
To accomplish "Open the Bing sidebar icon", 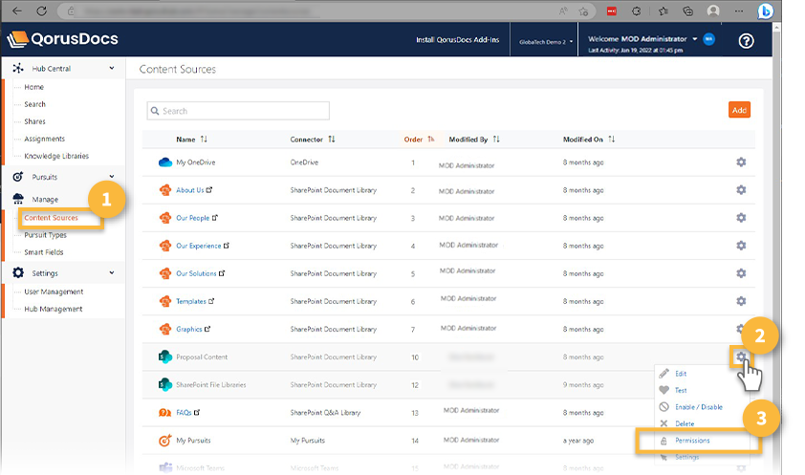I will coord(765,11).
